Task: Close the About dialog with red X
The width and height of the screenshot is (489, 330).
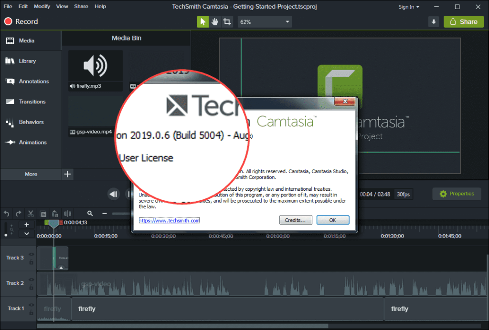Action: pyautogui.click(x=345, y=101)
